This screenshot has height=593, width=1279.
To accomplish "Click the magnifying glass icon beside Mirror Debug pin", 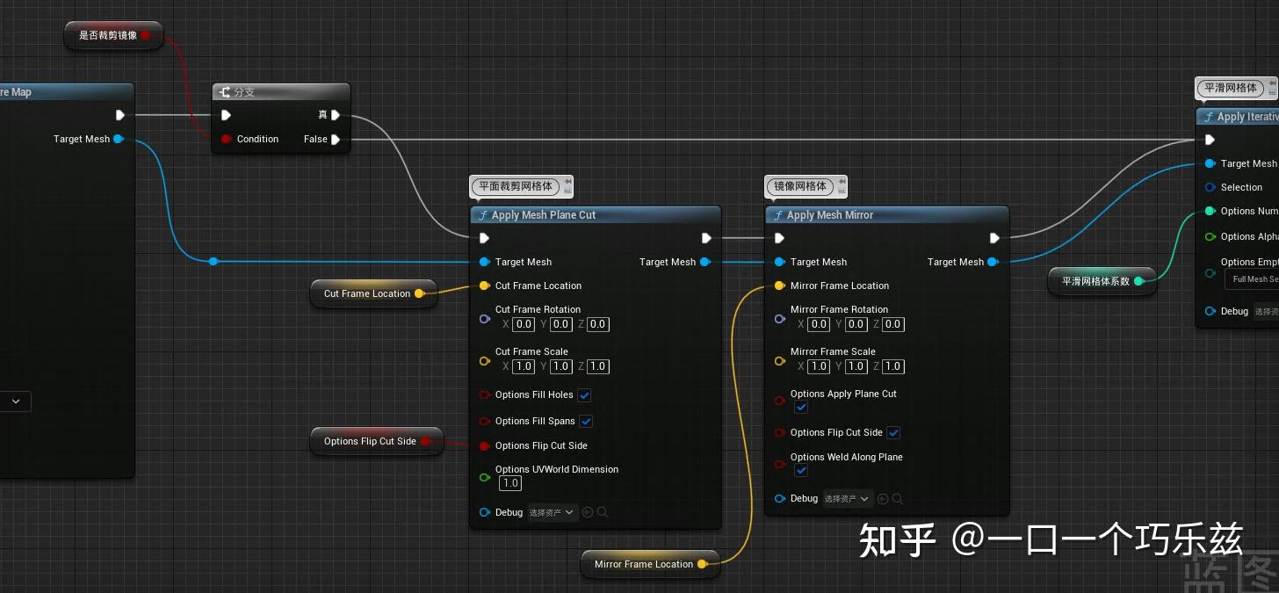I will pyautogui.click(x=899, y=498).
